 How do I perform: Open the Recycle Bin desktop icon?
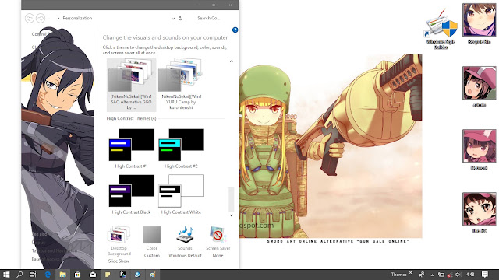click(479, 24)
